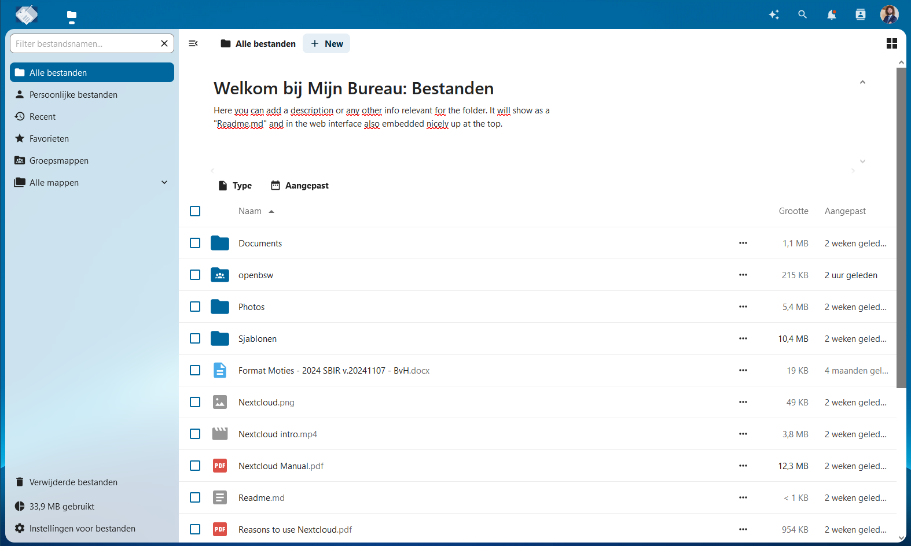
Task: Open actions menu for Nextcloud.png
Action: 743,402
